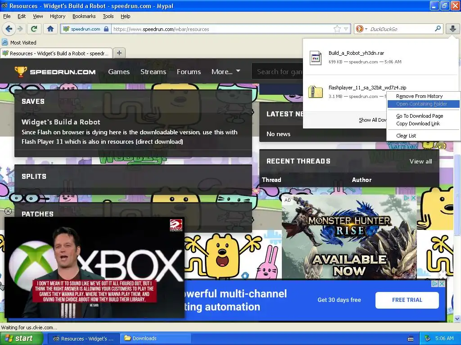Choose Go To Download Page menu item

pyautogui.click(x=420, y=116)
